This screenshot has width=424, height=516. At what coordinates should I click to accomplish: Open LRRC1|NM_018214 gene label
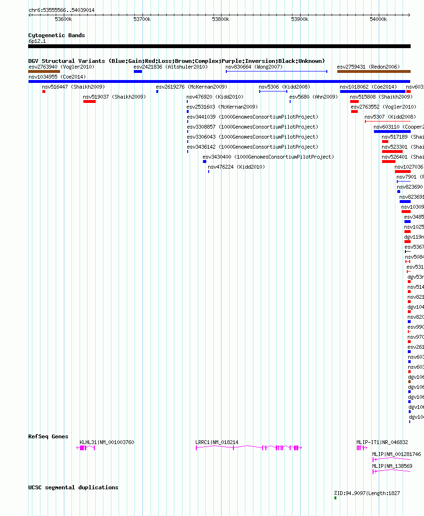pyautogui.click(x=217, y=442)
